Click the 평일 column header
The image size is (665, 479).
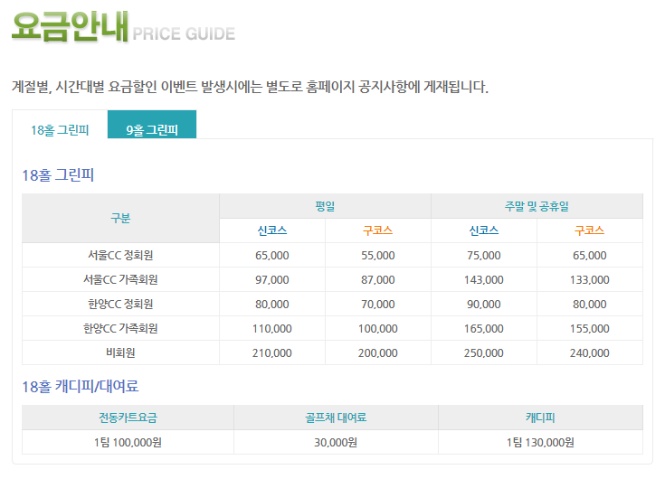(x=325, y=206)
